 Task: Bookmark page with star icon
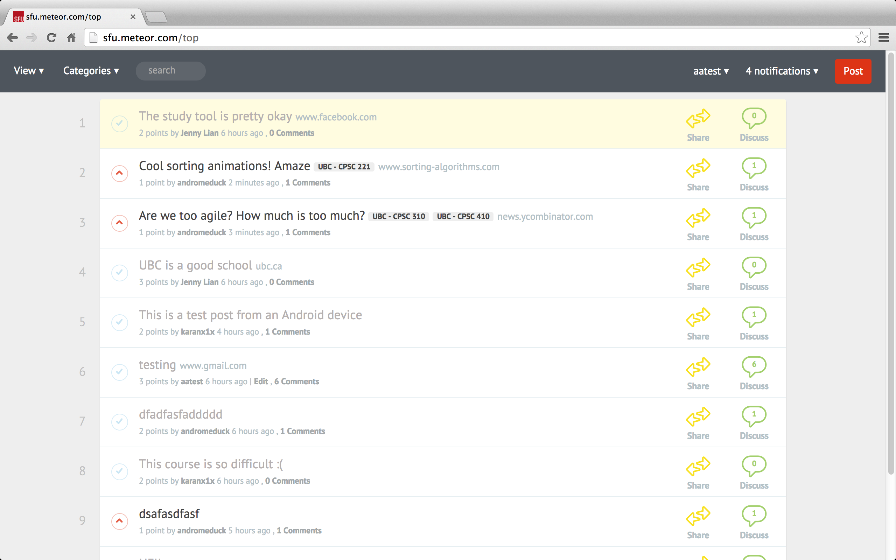861,37
